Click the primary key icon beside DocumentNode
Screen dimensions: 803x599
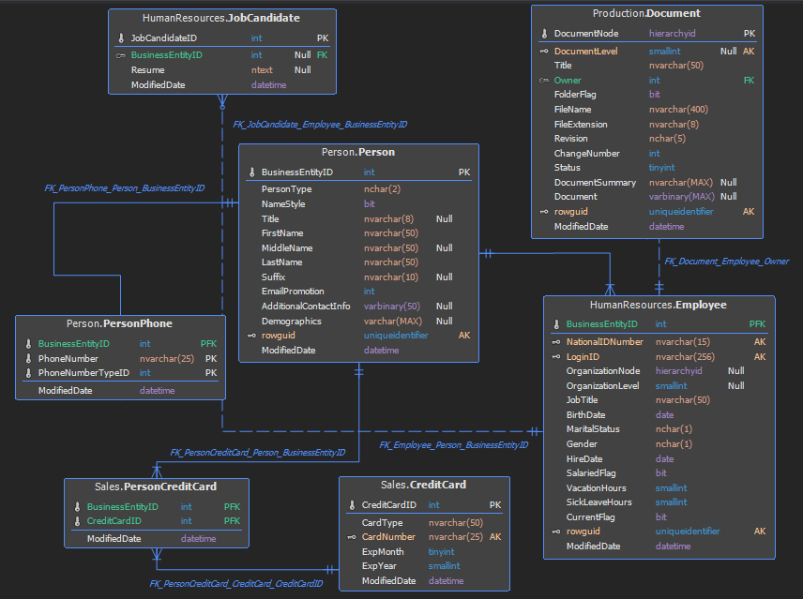click(x=544, y=33)
